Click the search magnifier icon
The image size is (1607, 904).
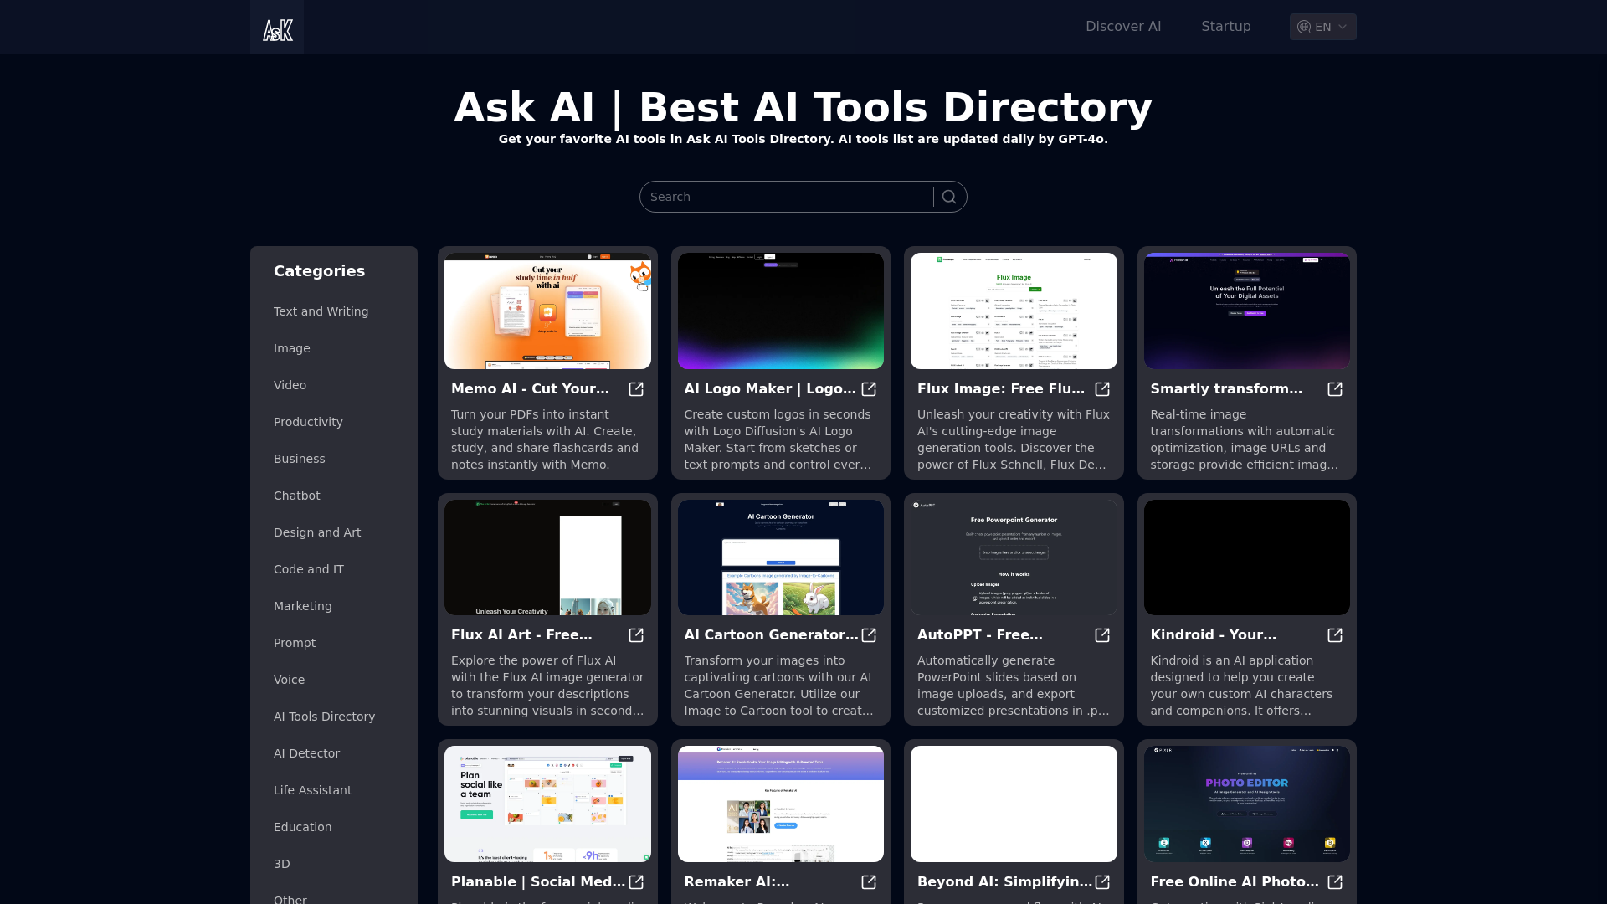tap(949, 197)
